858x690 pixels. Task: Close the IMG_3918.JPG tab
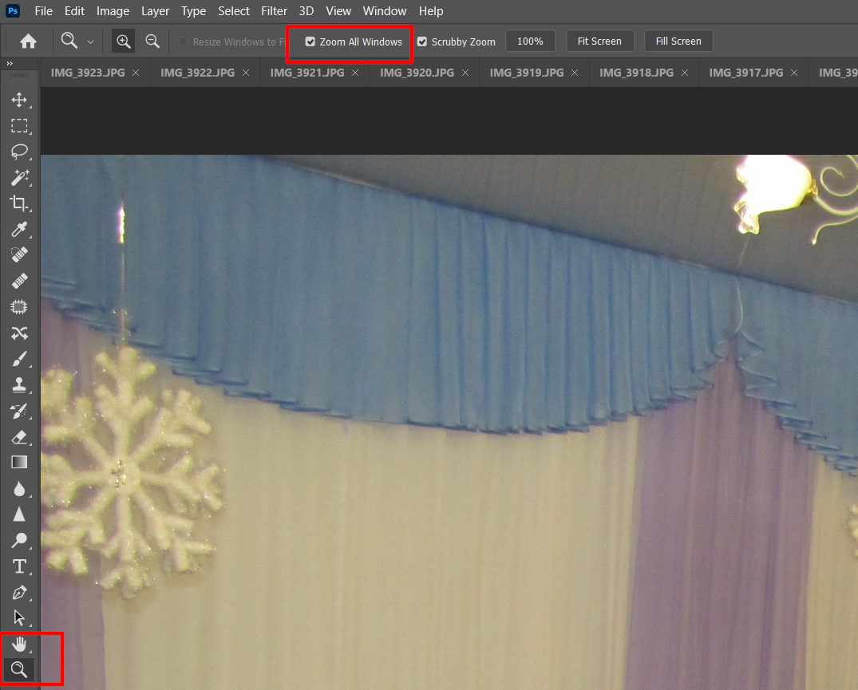coord(685,73)
